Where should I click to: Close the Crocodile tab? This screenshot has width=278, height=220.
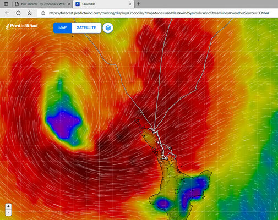coord(130,4)
